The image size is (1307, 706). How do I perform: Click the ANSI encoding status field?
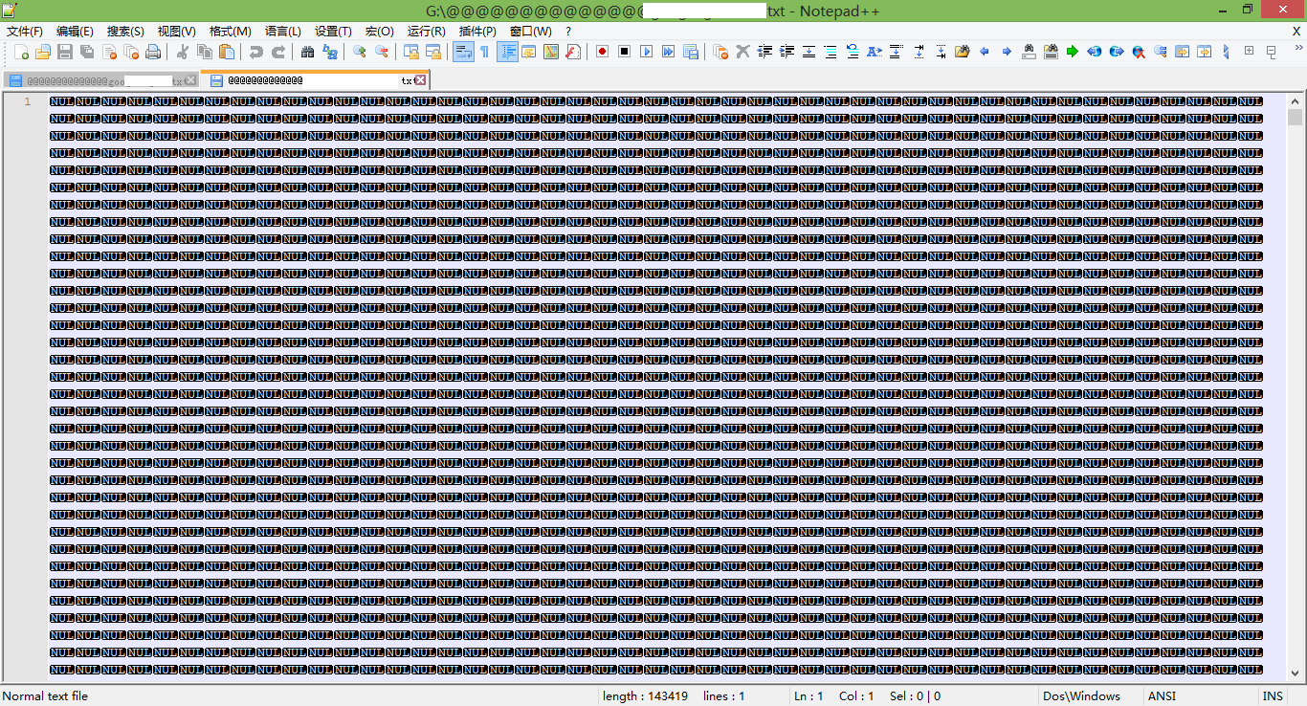coord(1162,696)
